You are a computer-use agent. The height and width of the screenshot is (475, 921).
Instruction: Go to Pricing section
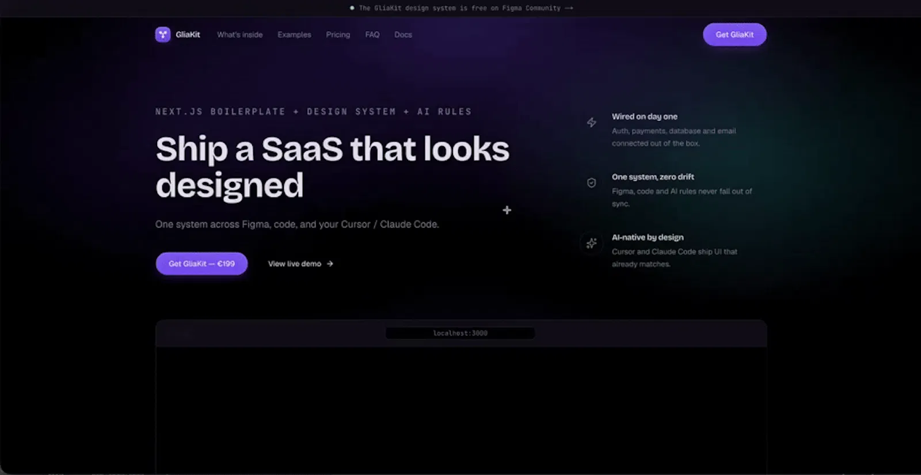(338, 35)
